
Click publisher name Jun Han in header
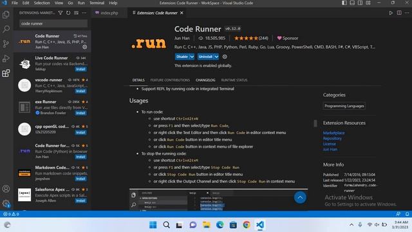182,38
